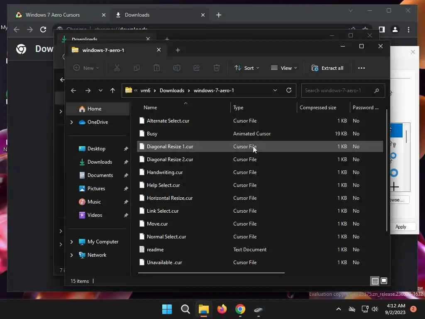Click Extract all button
This screenshot has width=425, height=319.
pyautogui.click(x=327, y=68)
